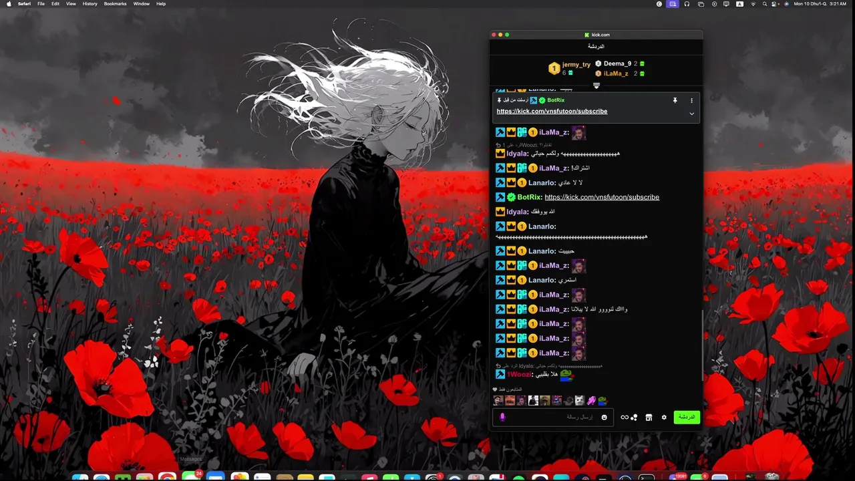Open the pinned message three-dot options
The width and height of the screenshot is (855, 481).
[691, 100]
